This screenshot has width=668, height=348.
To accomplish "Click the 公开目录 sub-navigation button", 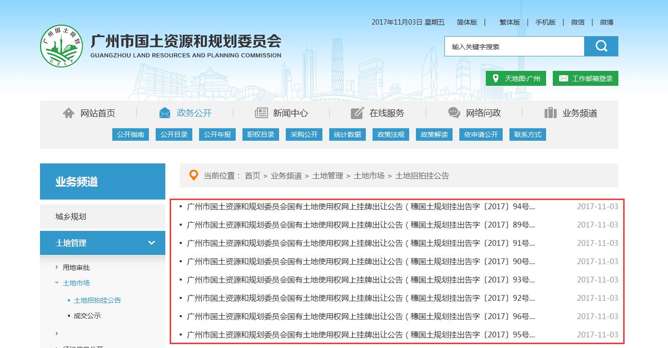I will pos(174,134).
